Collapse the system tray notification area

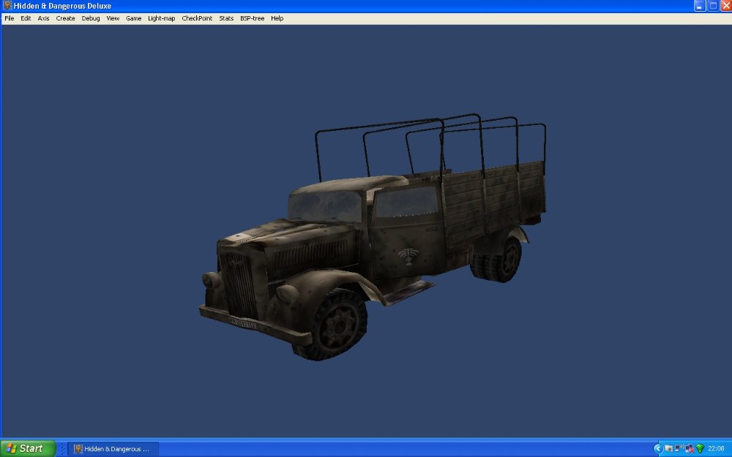[x=658, y=448]
